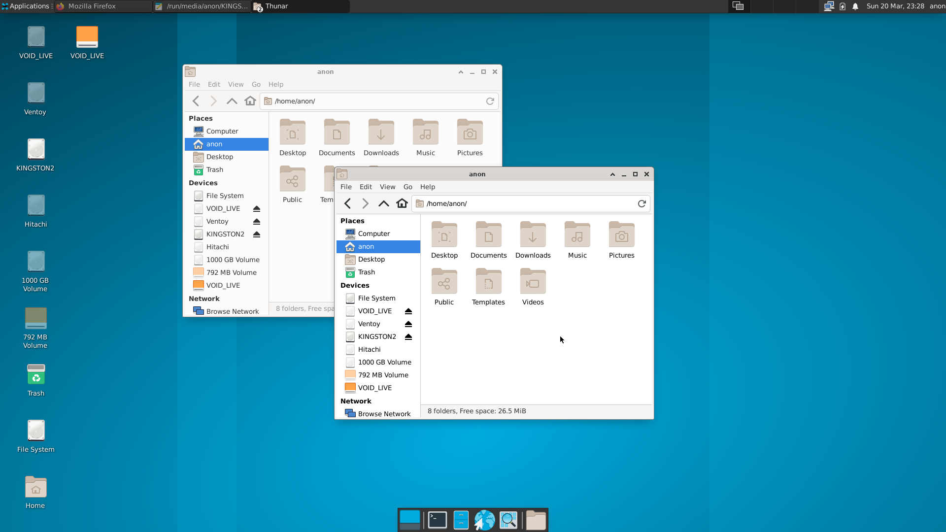Eject KINGSTON2 in rear window sidebar
This screenshot has height=532, width=946.
tap(257, 234)
